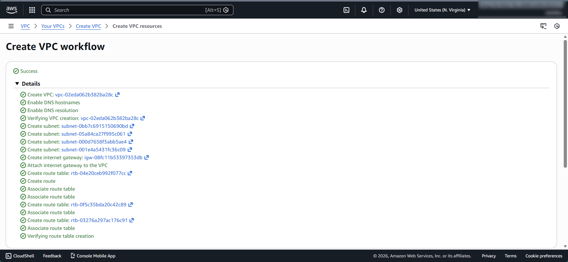Open route table rtb-04e20ceb992f077cc link
This screenshot has width=568, height=262.
(x=98, y=173)
